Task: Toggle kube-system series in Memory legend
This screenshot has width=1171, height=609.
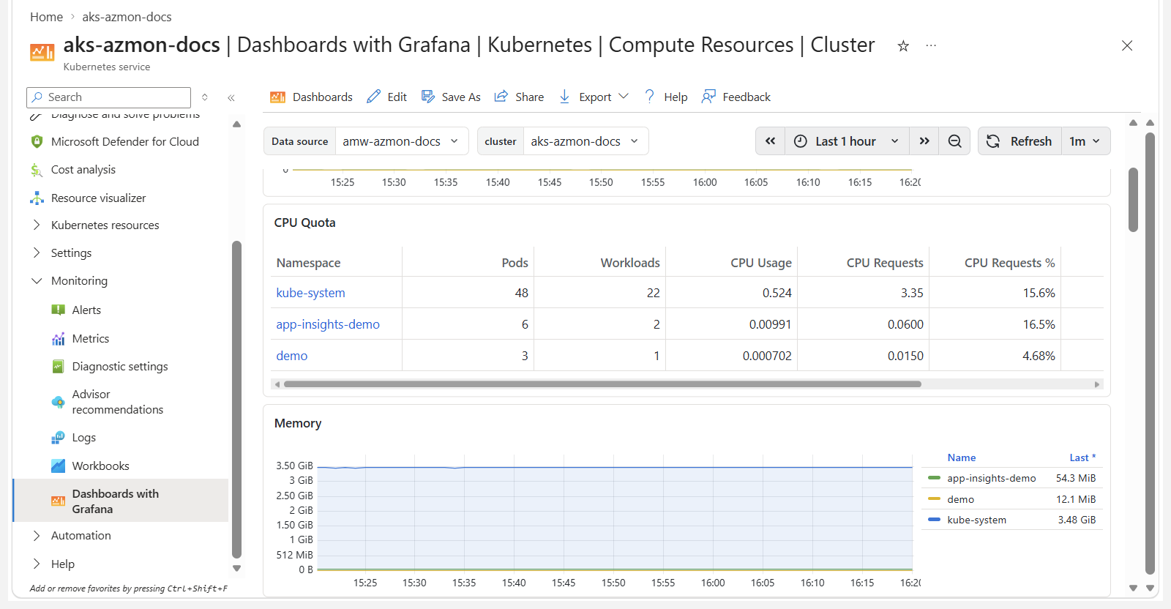Action: coord(976,520)
